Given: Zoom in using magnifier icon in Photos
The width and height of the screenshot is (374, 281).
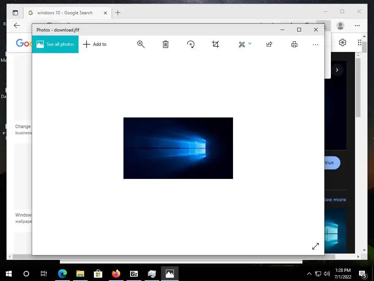Looking at the screenshot, I should click(141, 44).
